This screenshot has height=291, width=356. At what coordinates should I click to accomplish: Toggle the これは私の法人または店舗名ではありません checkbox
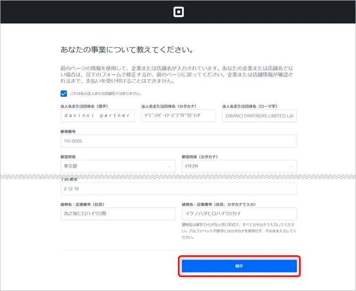(x=64, y=93)
